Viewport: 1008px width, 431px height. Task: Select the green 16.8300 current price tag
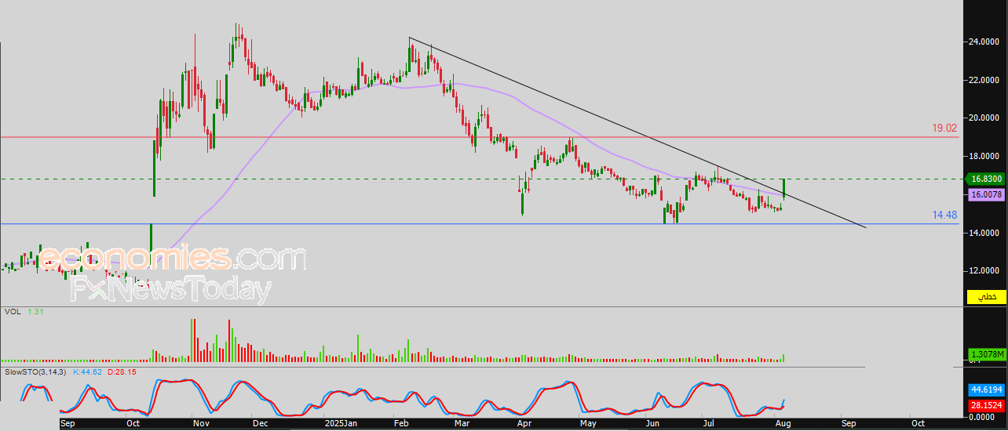click(985, 179)
